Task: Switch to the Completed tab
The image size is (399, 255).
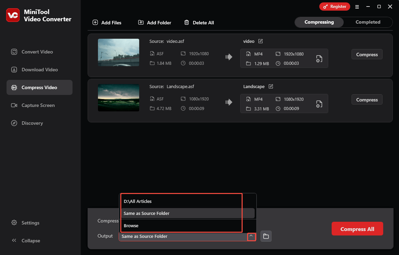Action: tap(368, 22)
